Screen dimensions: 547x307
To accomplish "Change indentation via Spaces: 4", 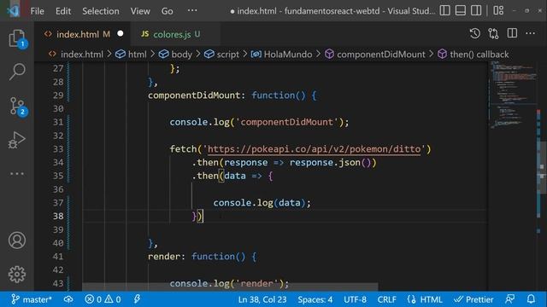I will [315, 299].
